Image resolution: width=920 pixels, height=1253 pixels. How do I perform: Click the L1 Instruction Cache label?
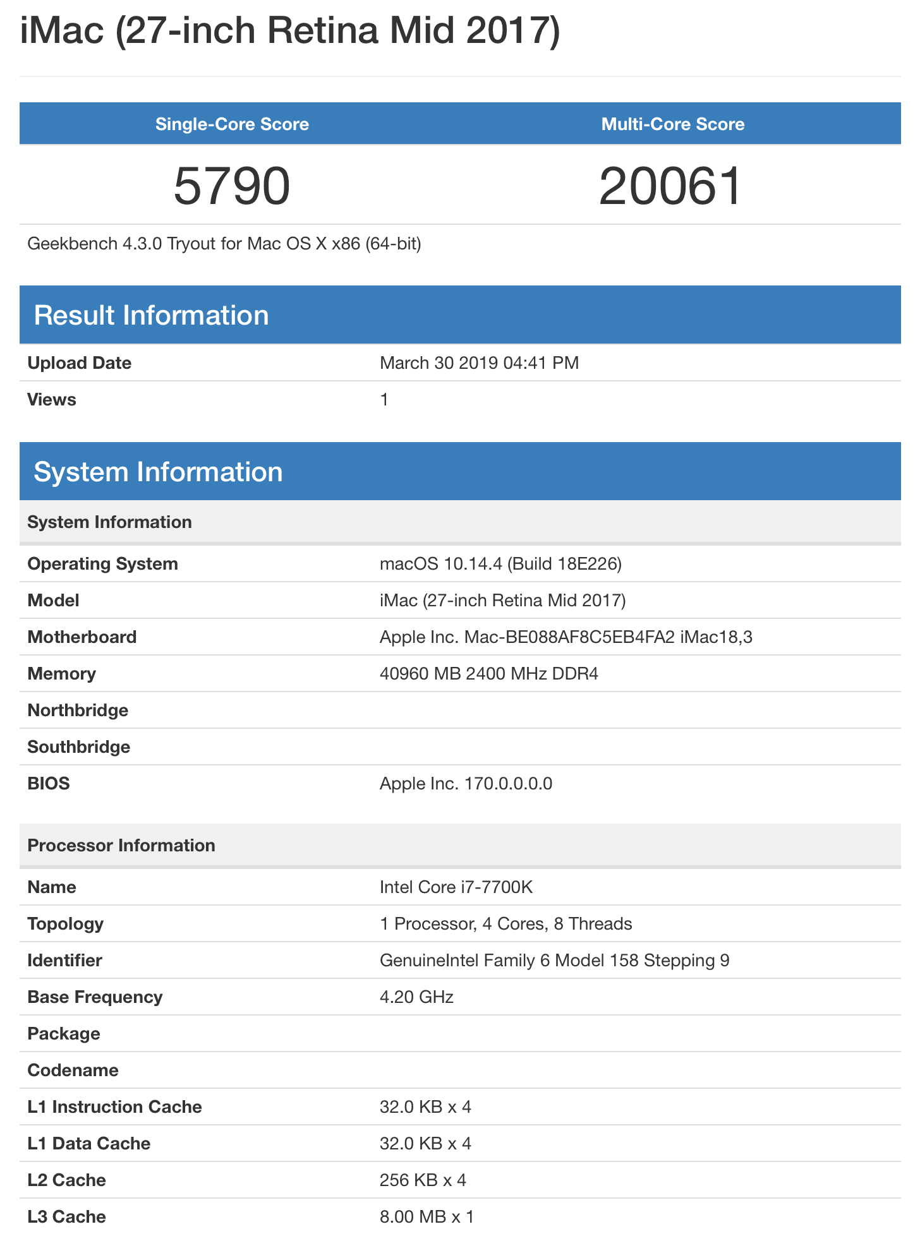click(x=115, y=1107)
